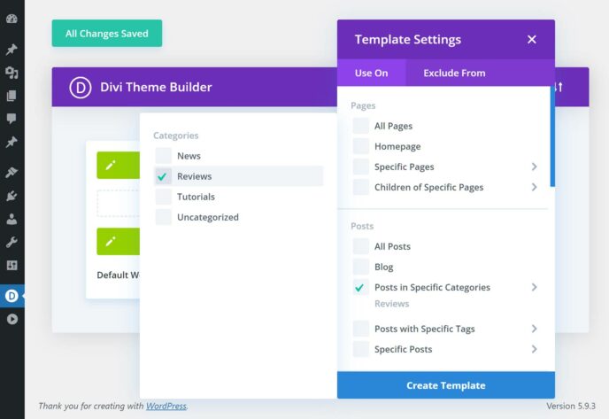Image resolution: width=609 pixels, height=419 pixels.
Task: Enable the All Pages checkbox
Action: click(x=361, y=126)
